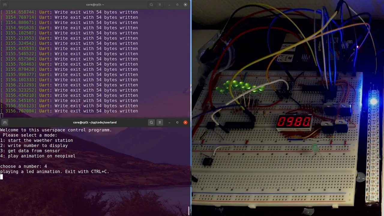384x216 pixels.
Task: Close the ~/sp/code/userland terminal window
Action: point(185,122)
